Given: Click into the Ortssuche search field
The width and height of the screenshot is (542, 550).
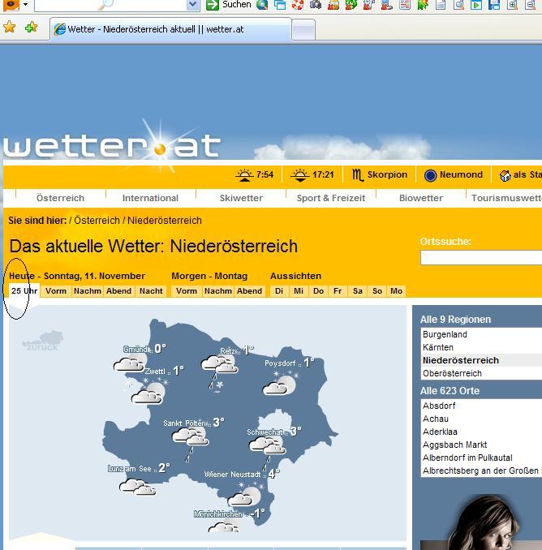Looking at the screenshot, I should click(481, 257).
